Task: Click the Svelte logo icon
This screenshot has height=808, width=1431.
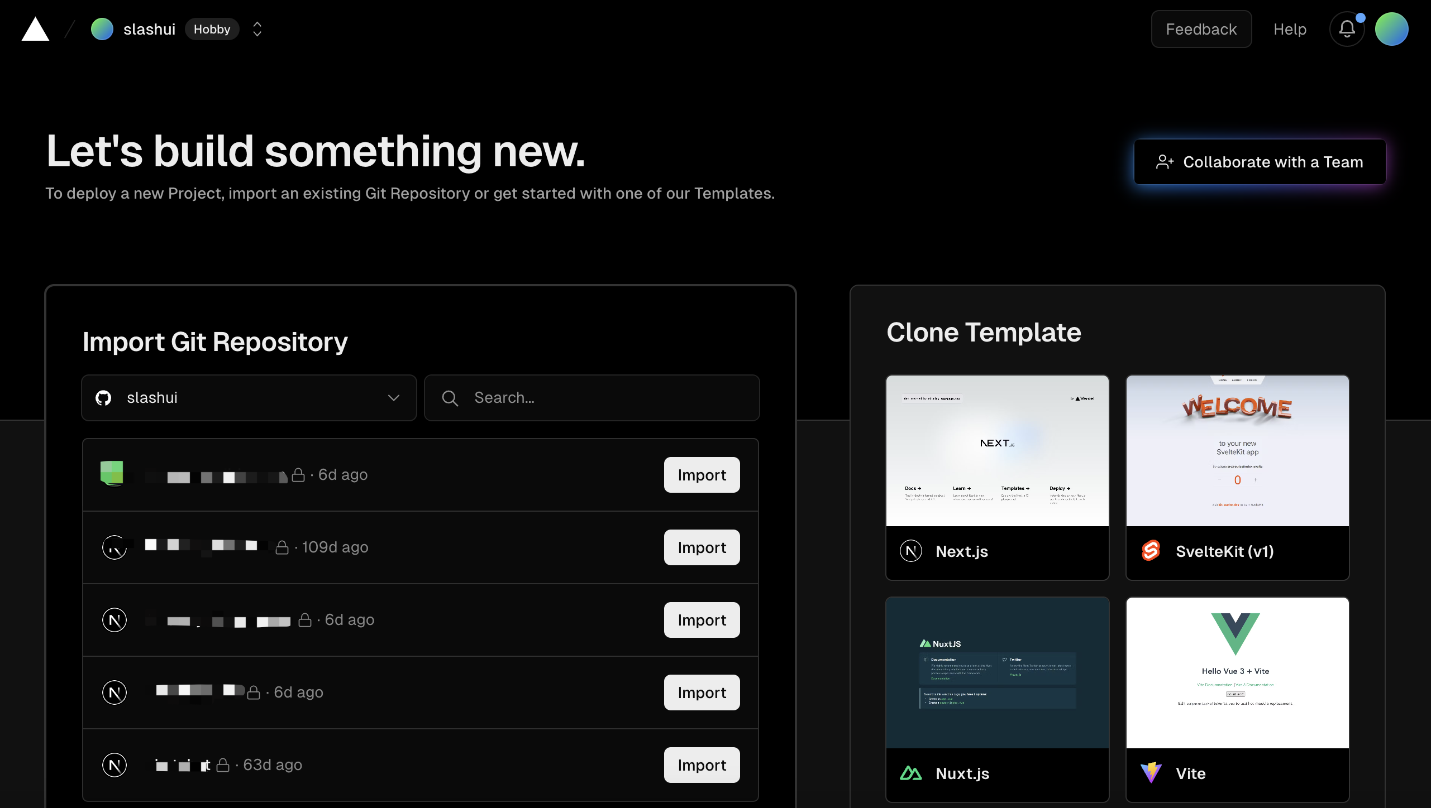Action: coord(1151,551)
